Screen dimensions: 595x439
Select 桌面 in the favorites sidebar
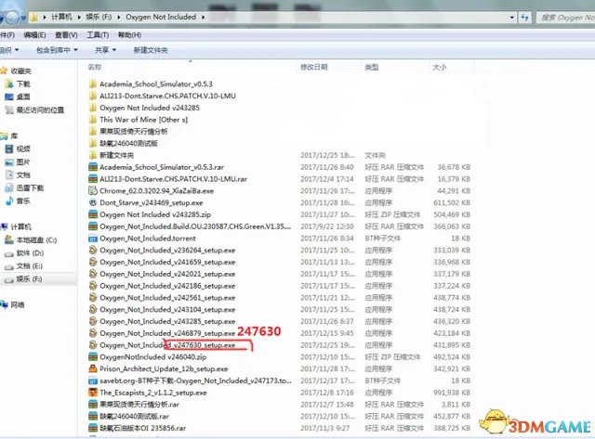pyautogui.click(x=22, y=97)
